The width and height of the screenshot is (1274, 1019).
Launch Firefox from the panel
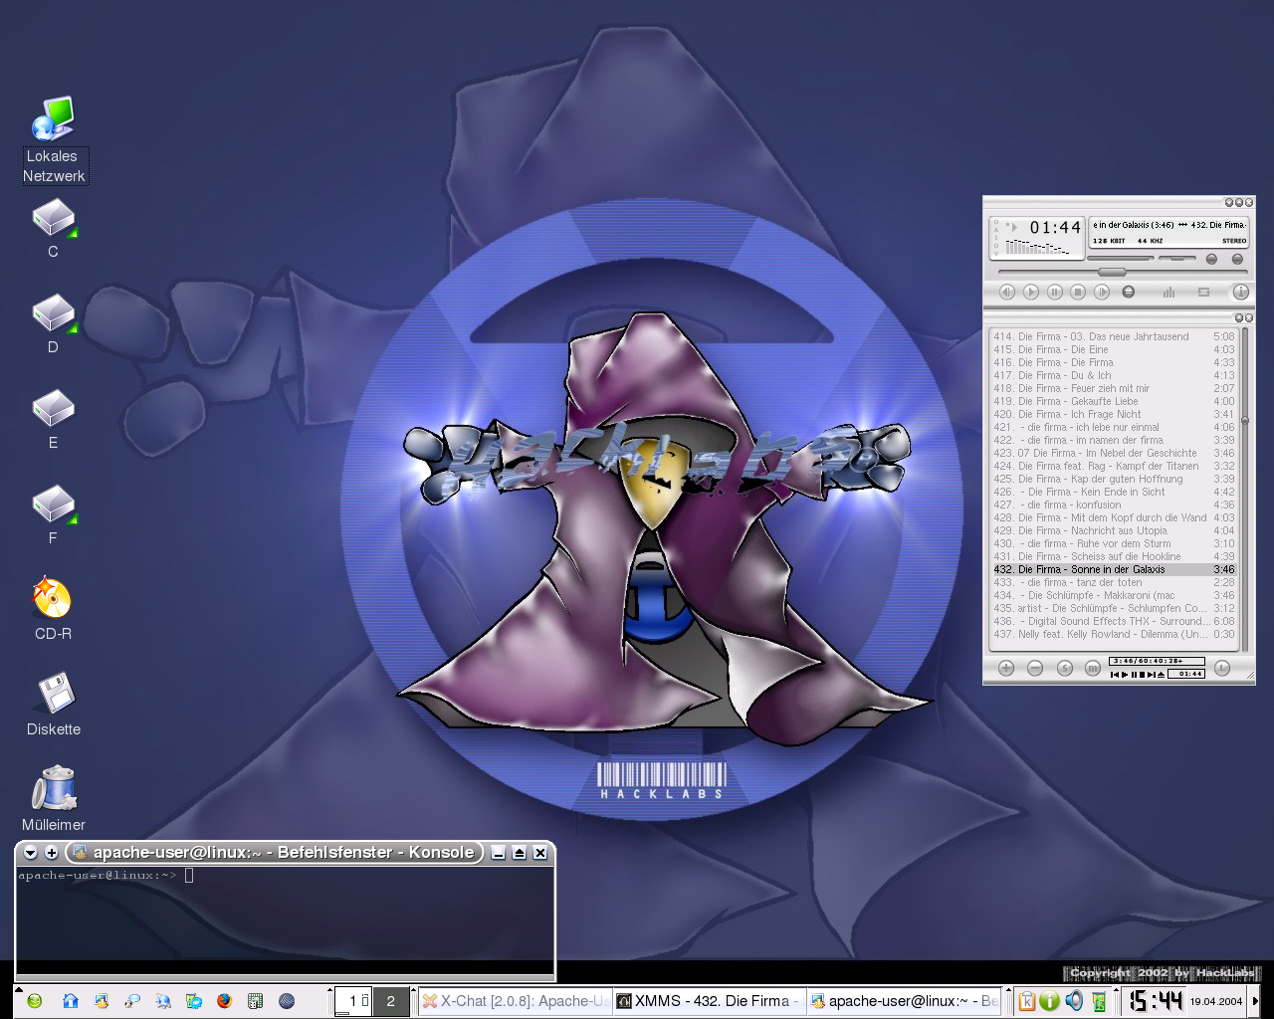coord(224,1001)
